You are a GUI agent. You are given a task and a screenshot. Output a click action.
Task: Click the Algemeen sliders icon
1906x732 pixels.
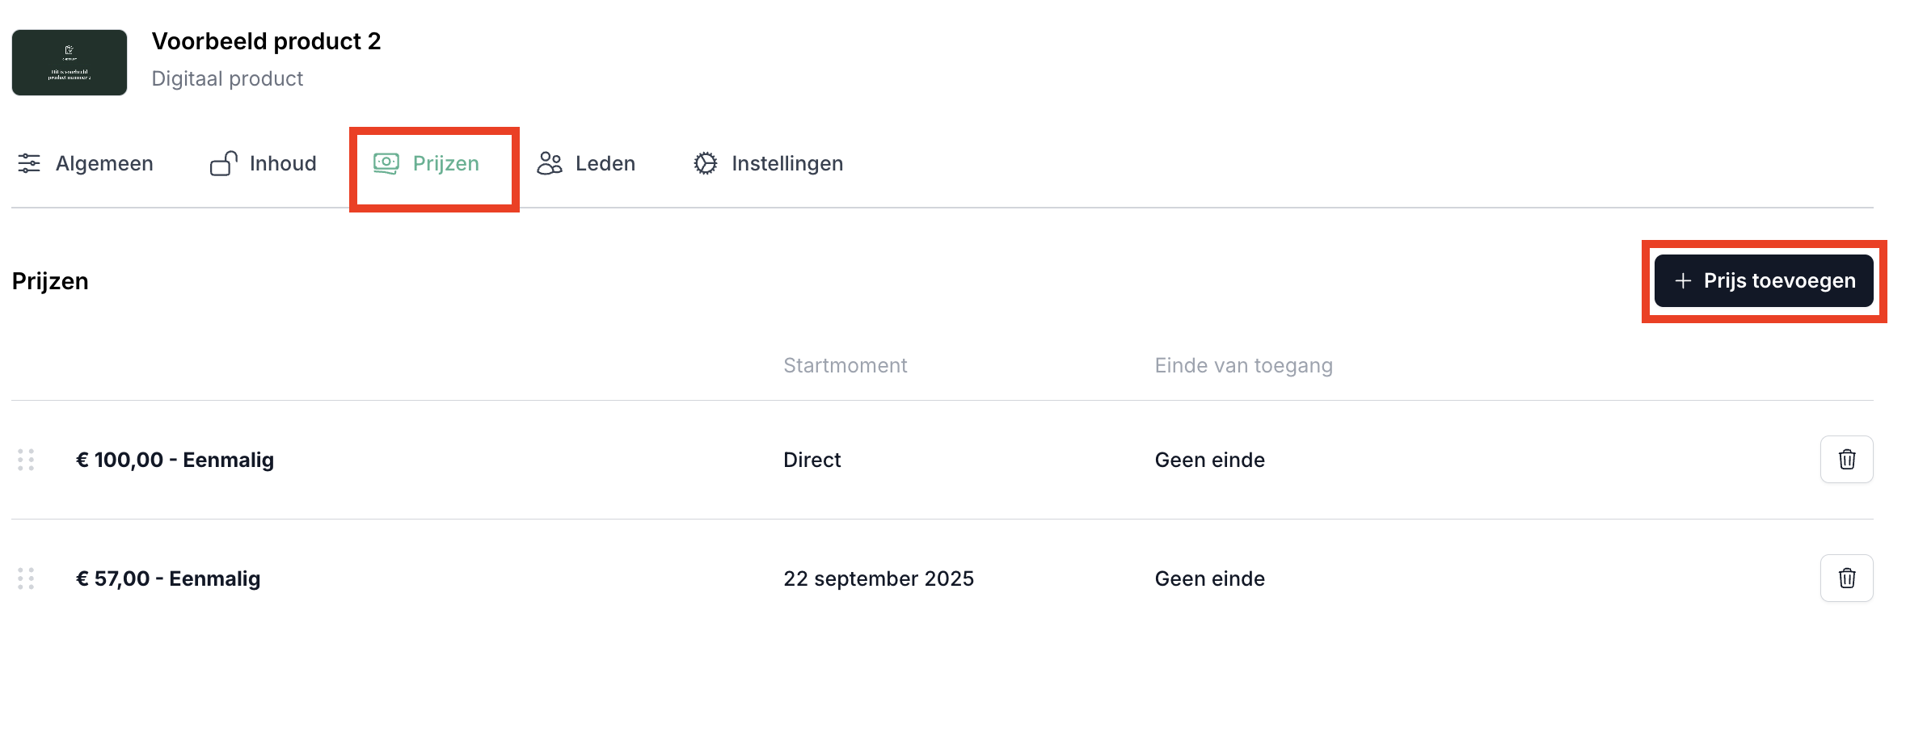pos(29,163)
